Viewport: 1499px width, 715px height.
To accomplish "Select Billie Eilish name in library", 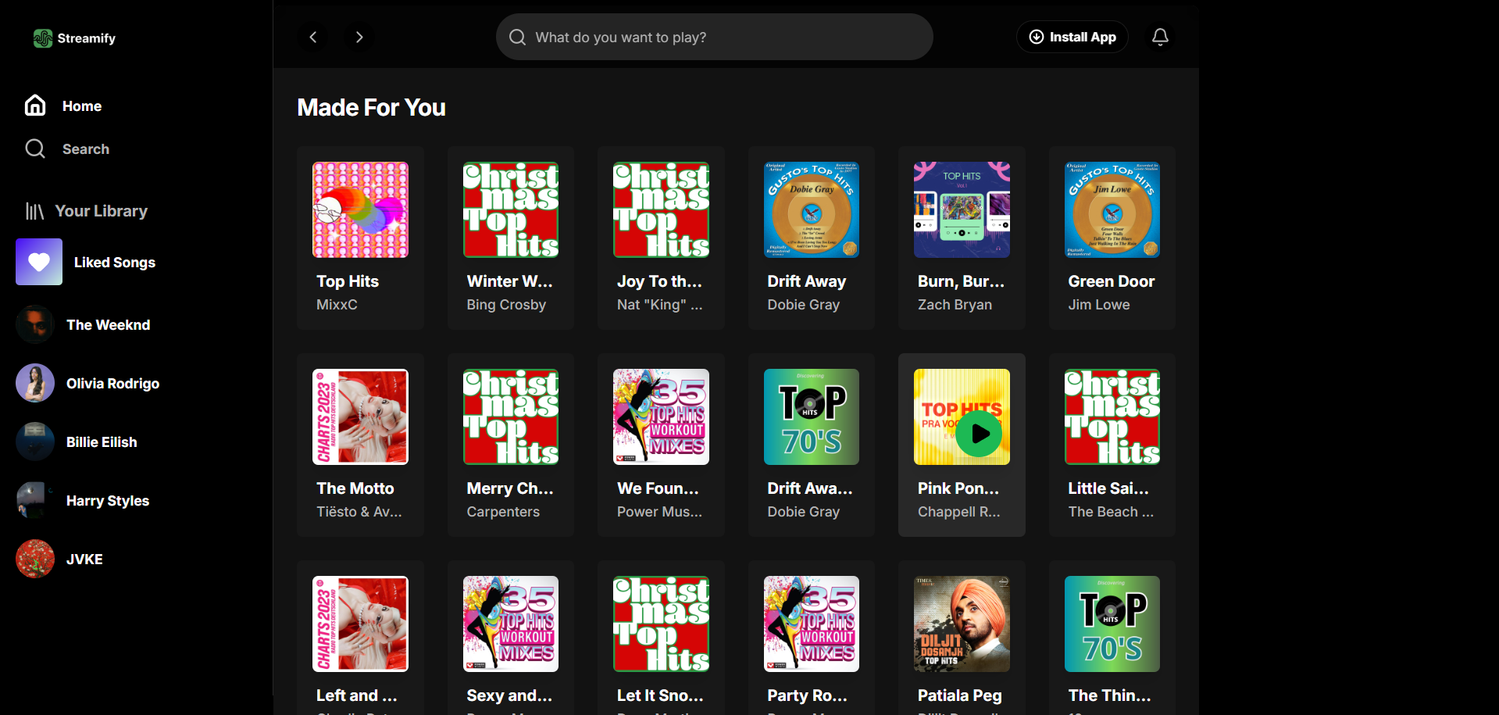I will pyautogui.click(x=102, y=442).
